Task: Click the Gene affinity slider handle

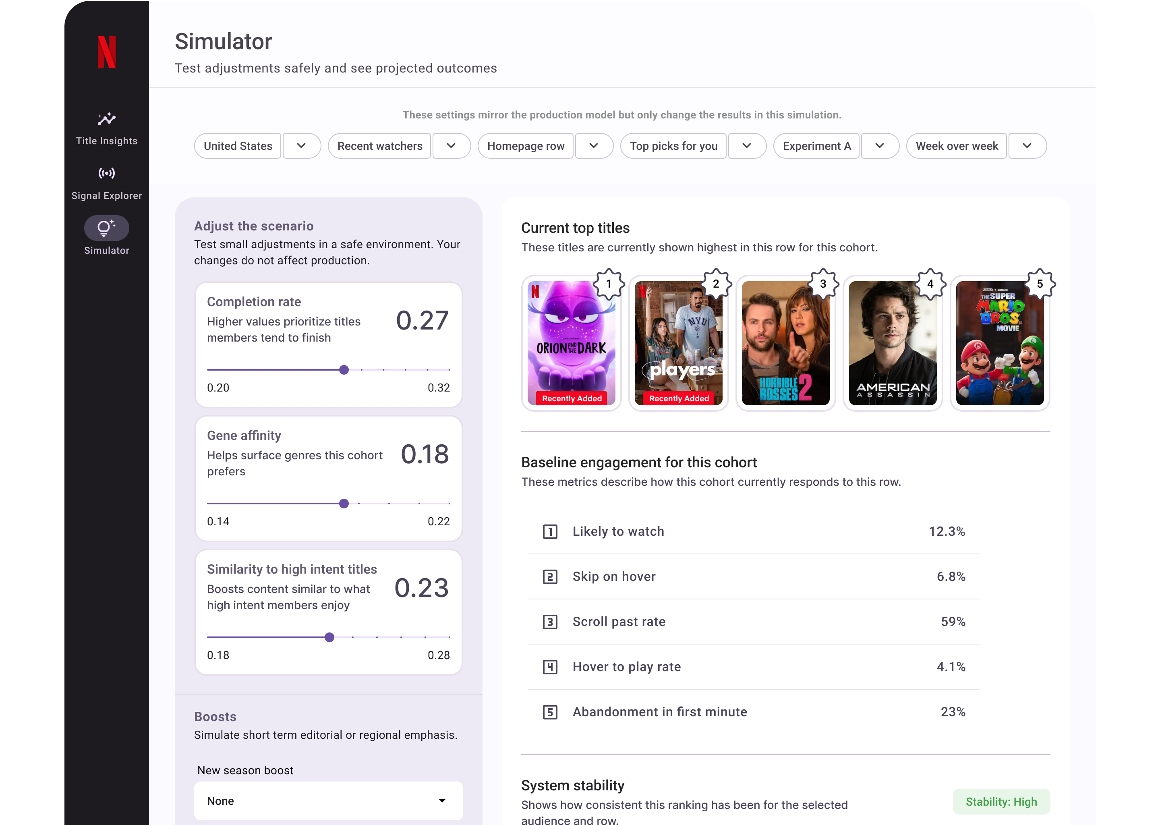Action: pyautogui.click(x=344, y=504)
